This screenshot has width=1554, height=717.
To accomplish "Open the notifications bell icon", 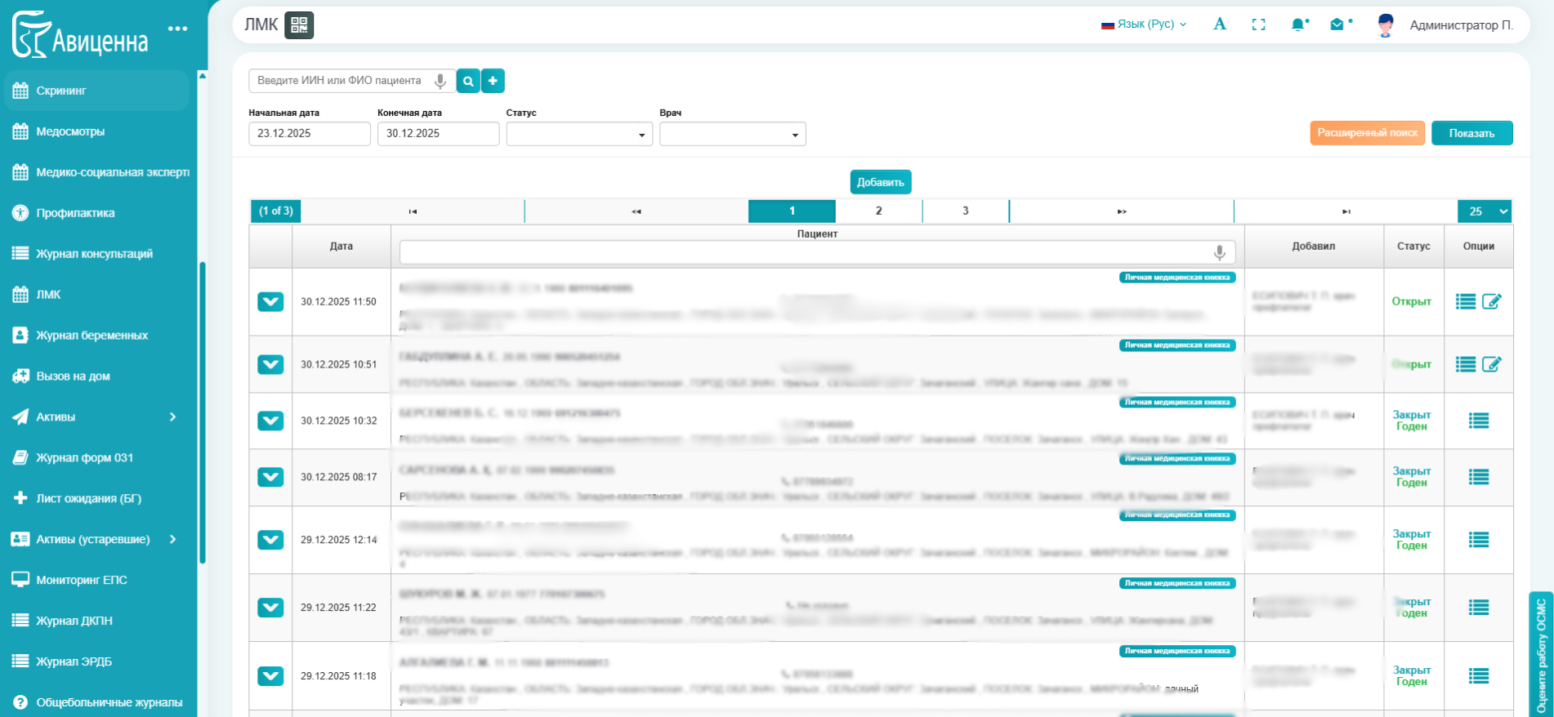I will click(1297, 24).
